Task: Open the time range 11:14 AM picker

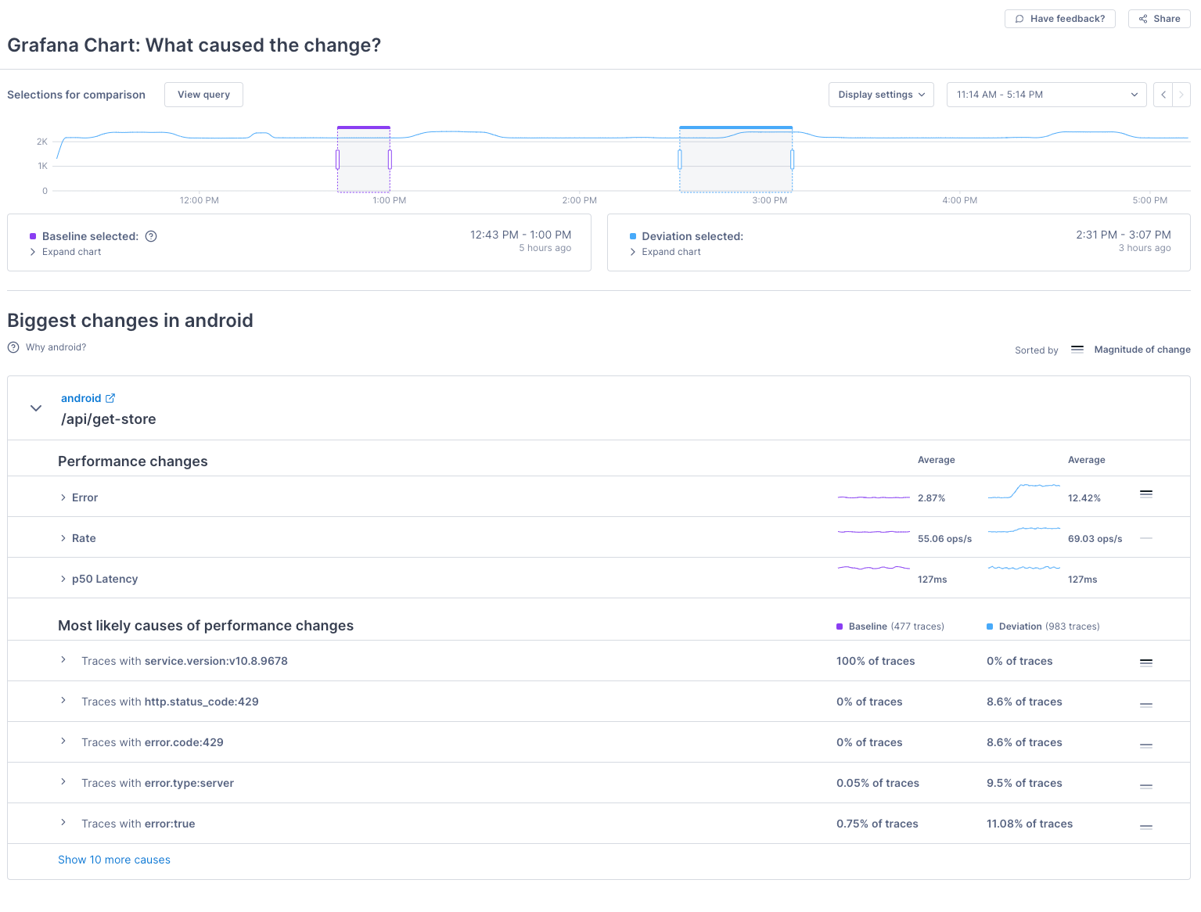Action: coord(1046,95)
